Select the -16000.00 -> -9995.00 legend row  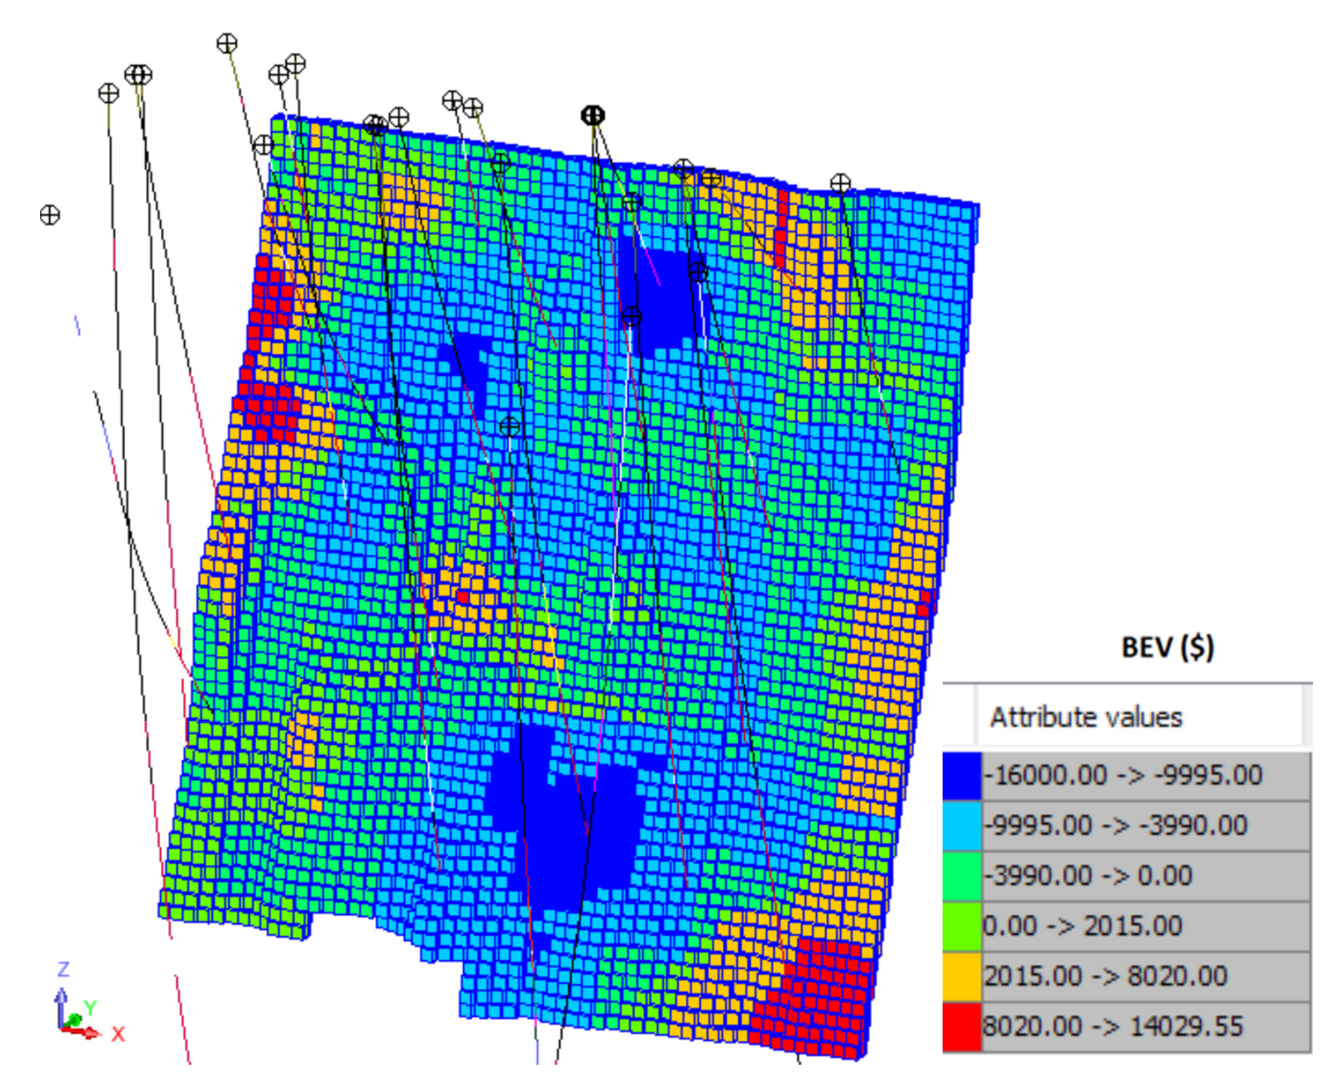pos(1122,776)
